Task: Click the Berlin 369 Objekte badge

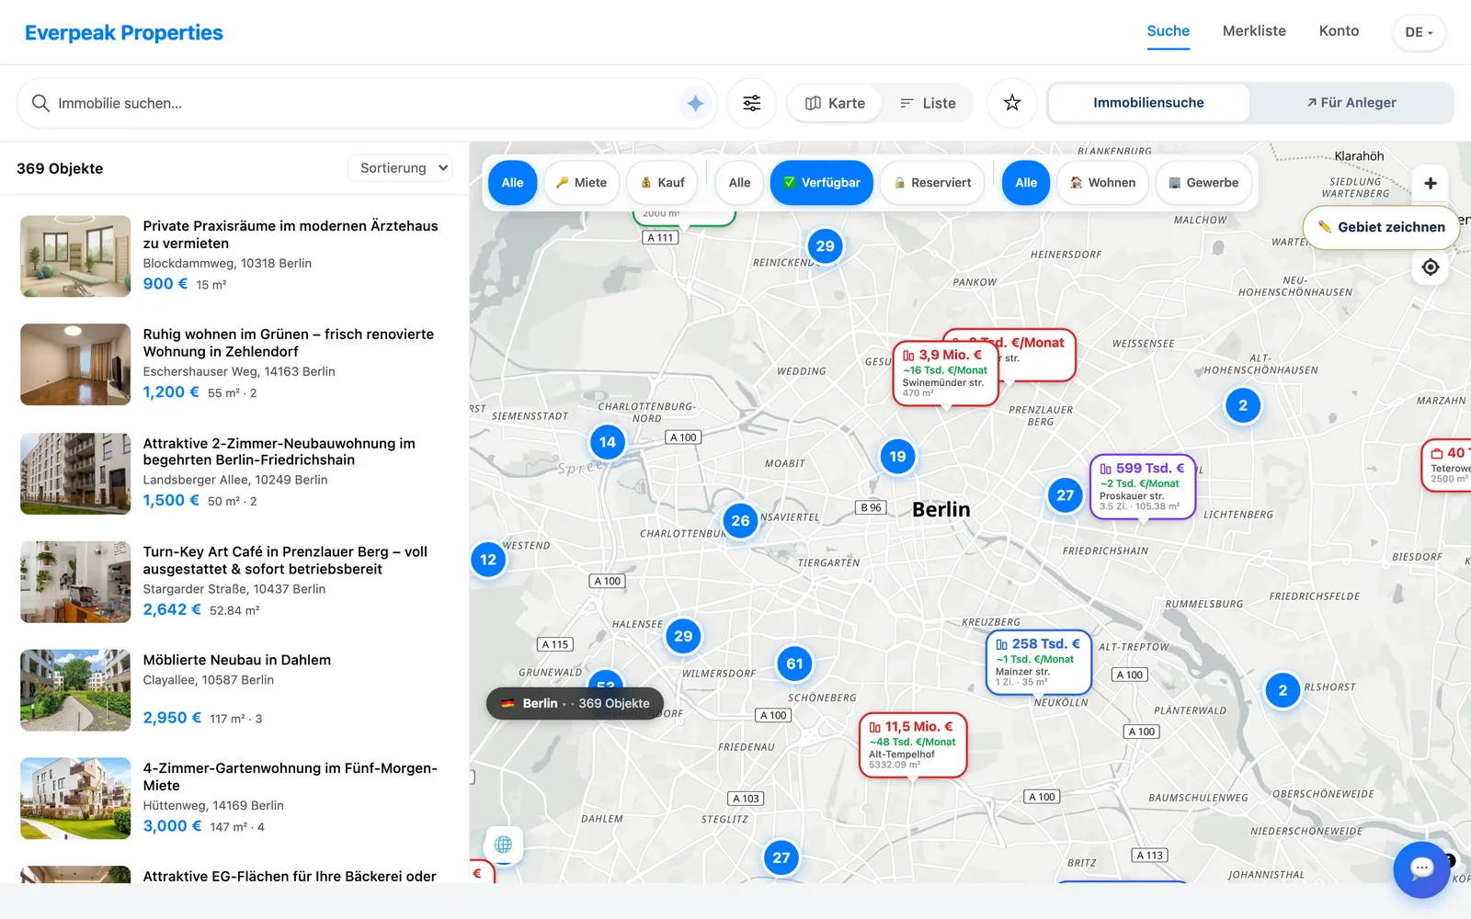Action: coord(576,703)
